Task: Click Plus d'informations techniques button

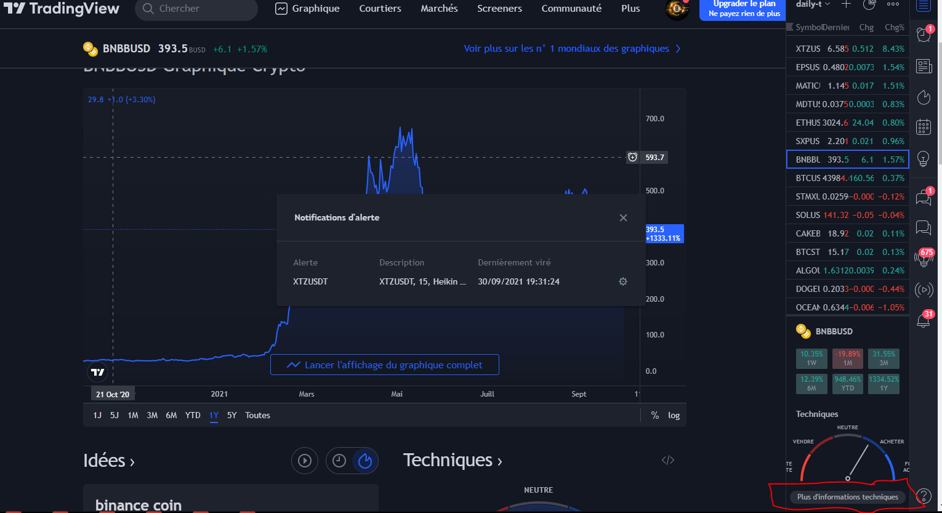Action: click(847, 497)
